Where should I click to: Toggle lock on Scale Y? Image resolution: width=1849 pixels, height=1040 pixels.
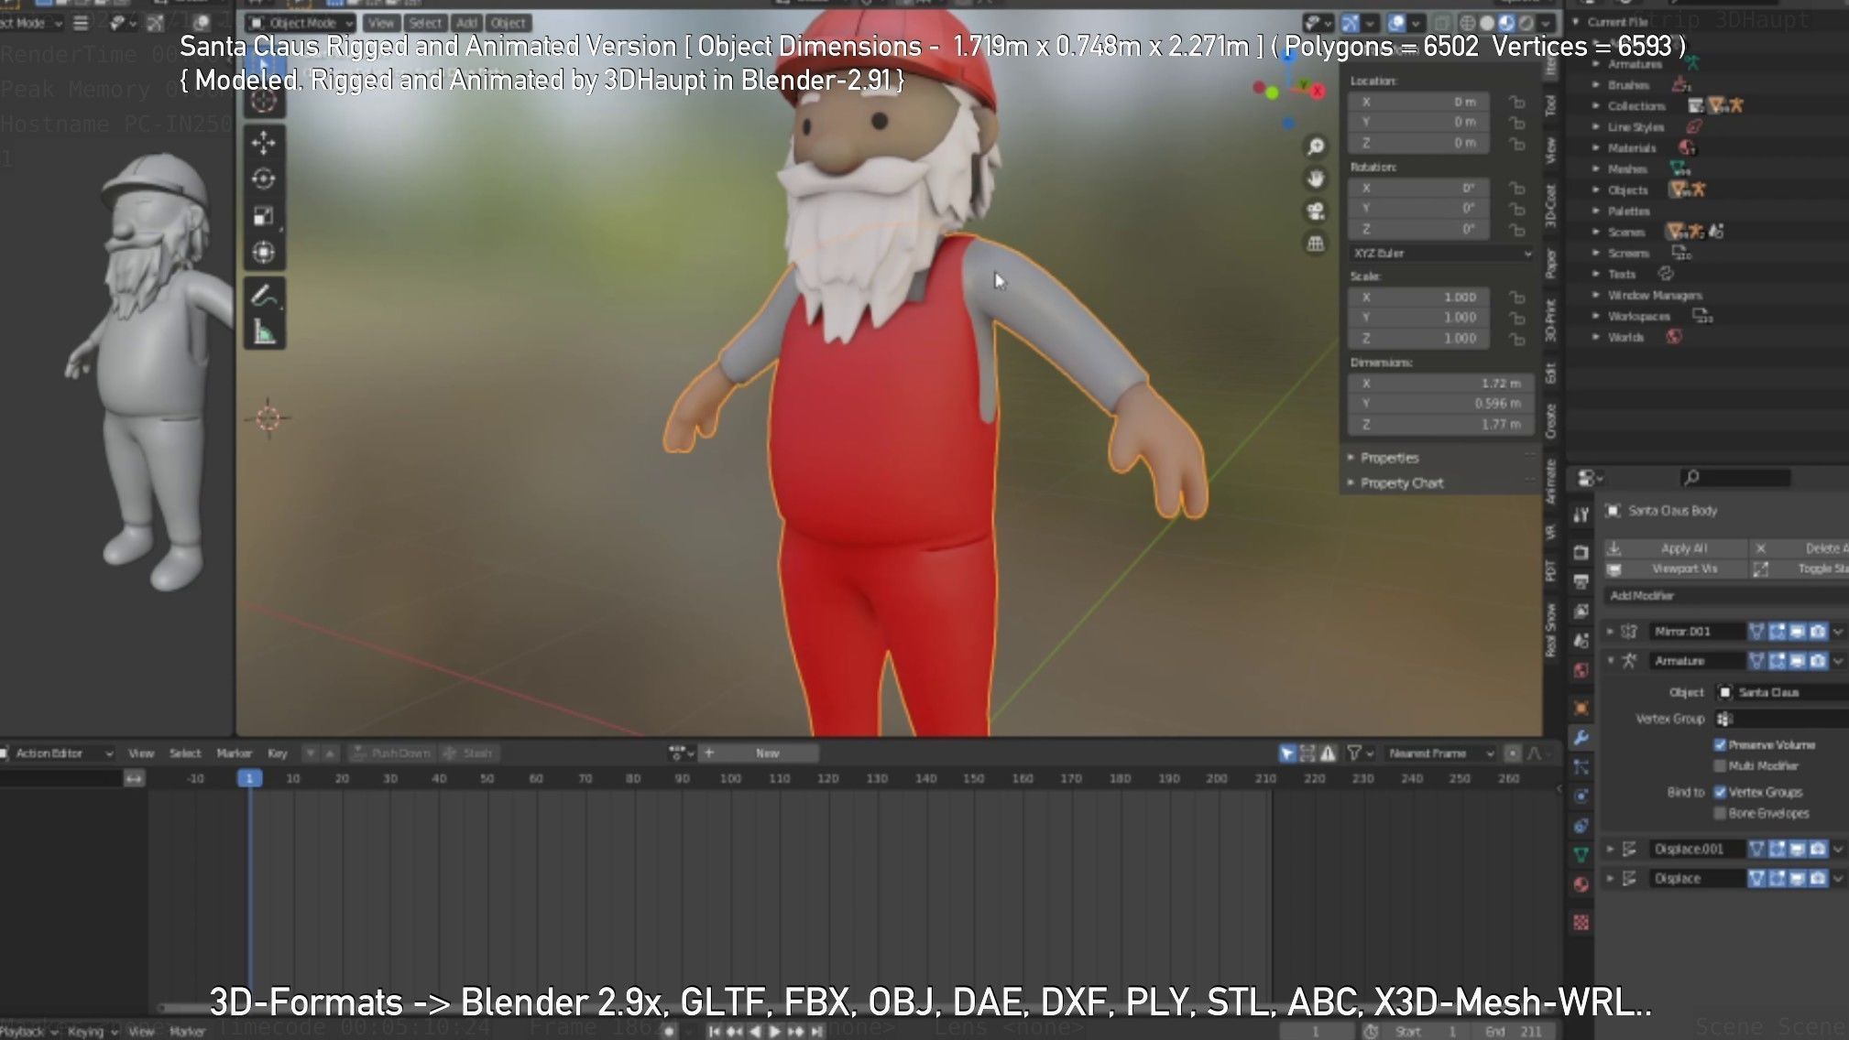coord(1517,318)
